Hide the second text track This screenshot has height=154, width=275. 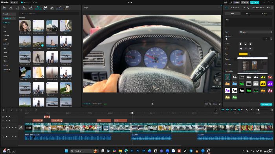click(9, 121)
